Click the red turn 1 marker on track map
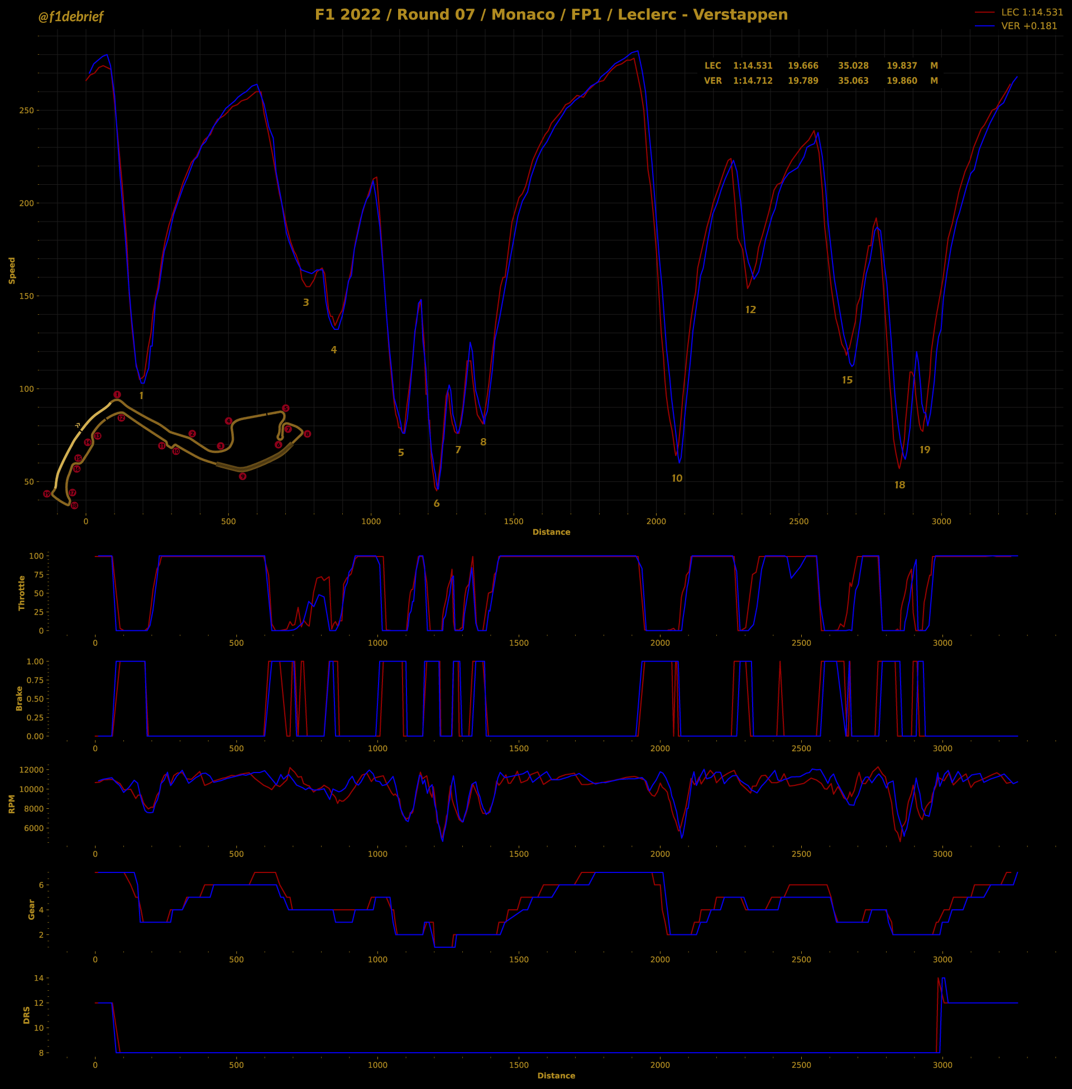Viewport: 1072px width, 1089px height. click(117, 395)
